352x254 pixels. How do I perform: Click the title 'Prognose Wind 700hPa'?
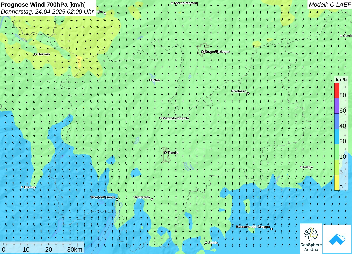point(34,5)
